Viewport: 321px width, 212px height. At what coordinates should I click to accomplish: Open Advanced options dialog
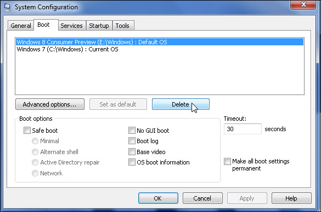50,104
